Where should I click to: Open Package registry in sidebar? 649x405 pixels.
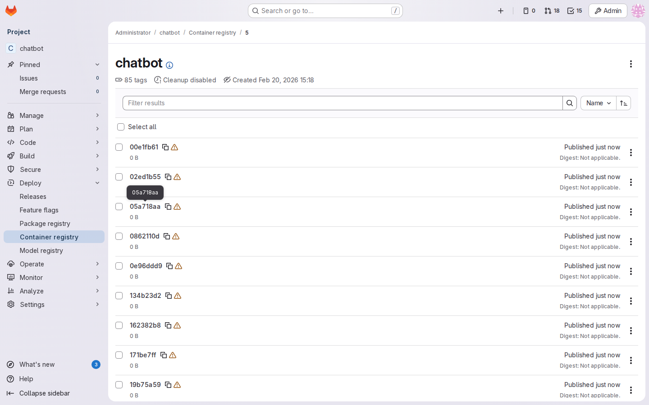(x=45, y=224)
